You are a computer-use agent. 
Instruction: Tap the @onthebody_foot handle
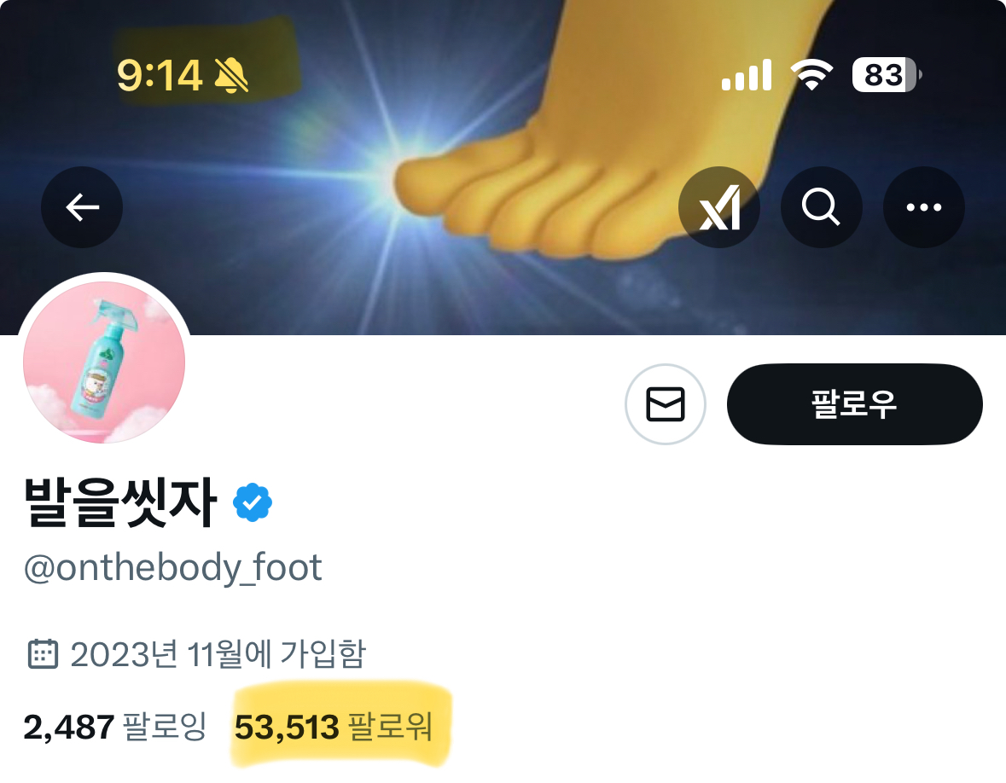(x=172, y=568)
